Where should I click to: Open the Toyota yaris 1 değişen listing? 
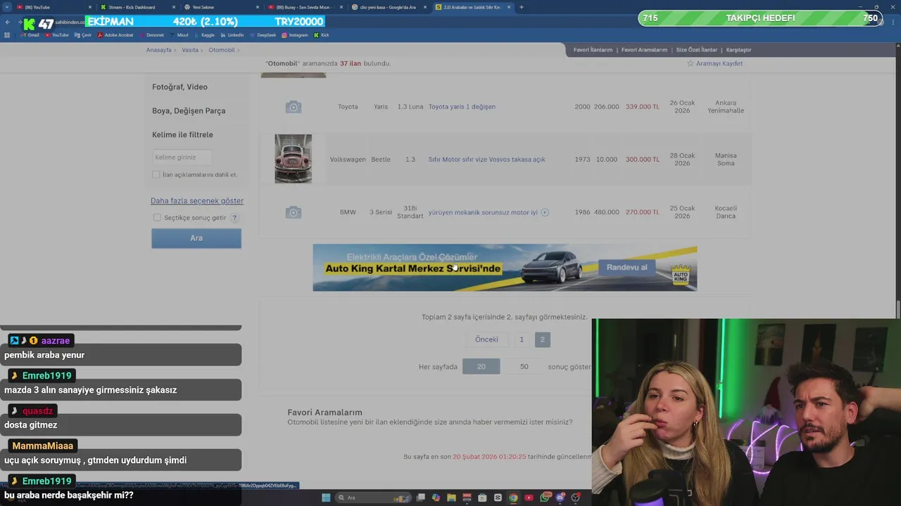coord(462,107)
